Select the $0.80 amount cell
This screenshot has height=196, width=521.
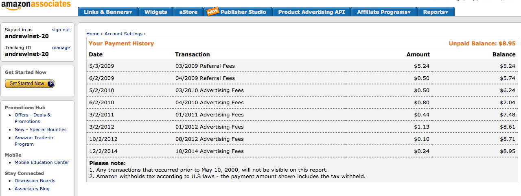click(x=422, y=102)
